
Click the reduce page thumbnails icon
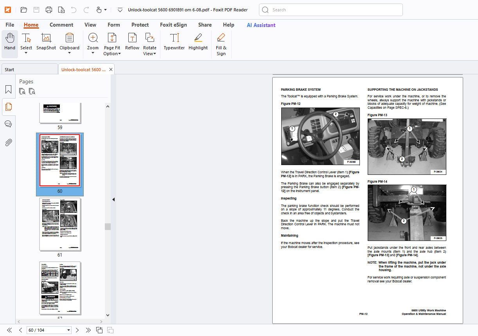32,92
